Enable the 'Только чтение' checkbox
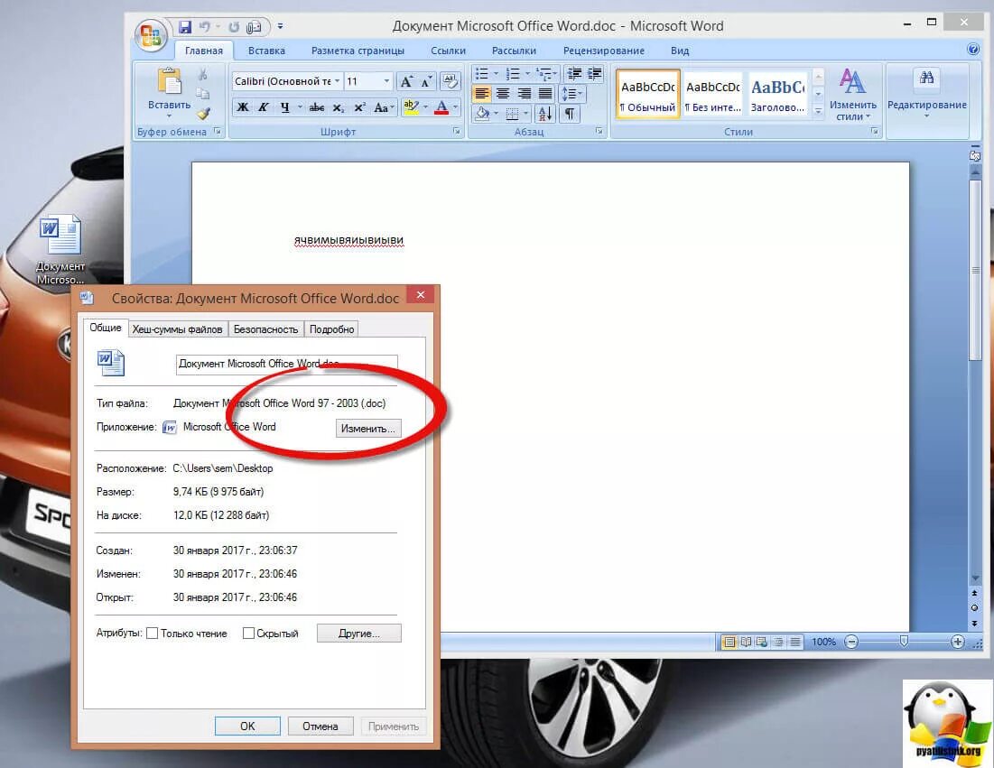 click(153, 633)
